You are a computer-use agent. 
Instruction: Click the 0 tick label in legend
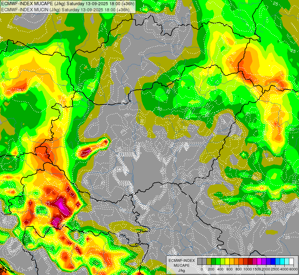pyautogui.click(x=202, y=269)
